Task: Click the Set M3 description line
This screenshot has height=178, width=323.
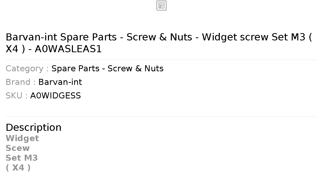Action: point(22,158)
